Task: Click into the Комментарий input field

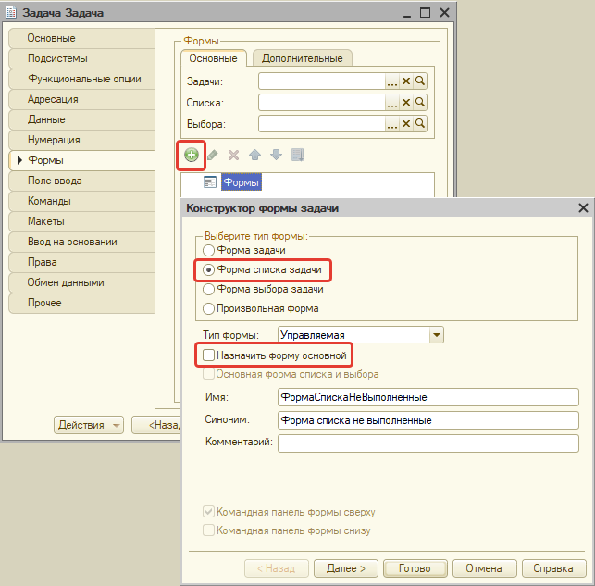Action: (x=428, y=443)
